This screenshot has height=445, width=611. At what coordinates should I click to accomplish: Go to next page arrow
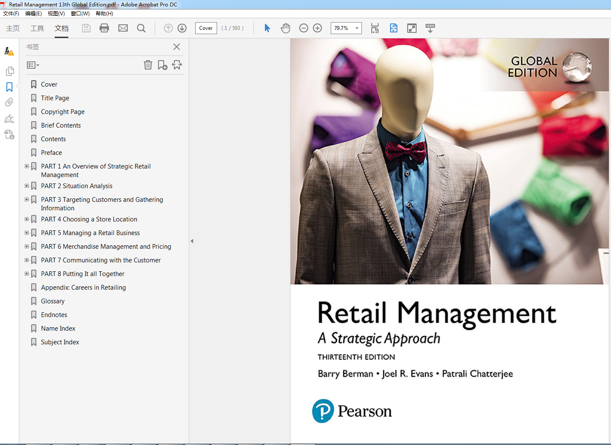(182, 28)
